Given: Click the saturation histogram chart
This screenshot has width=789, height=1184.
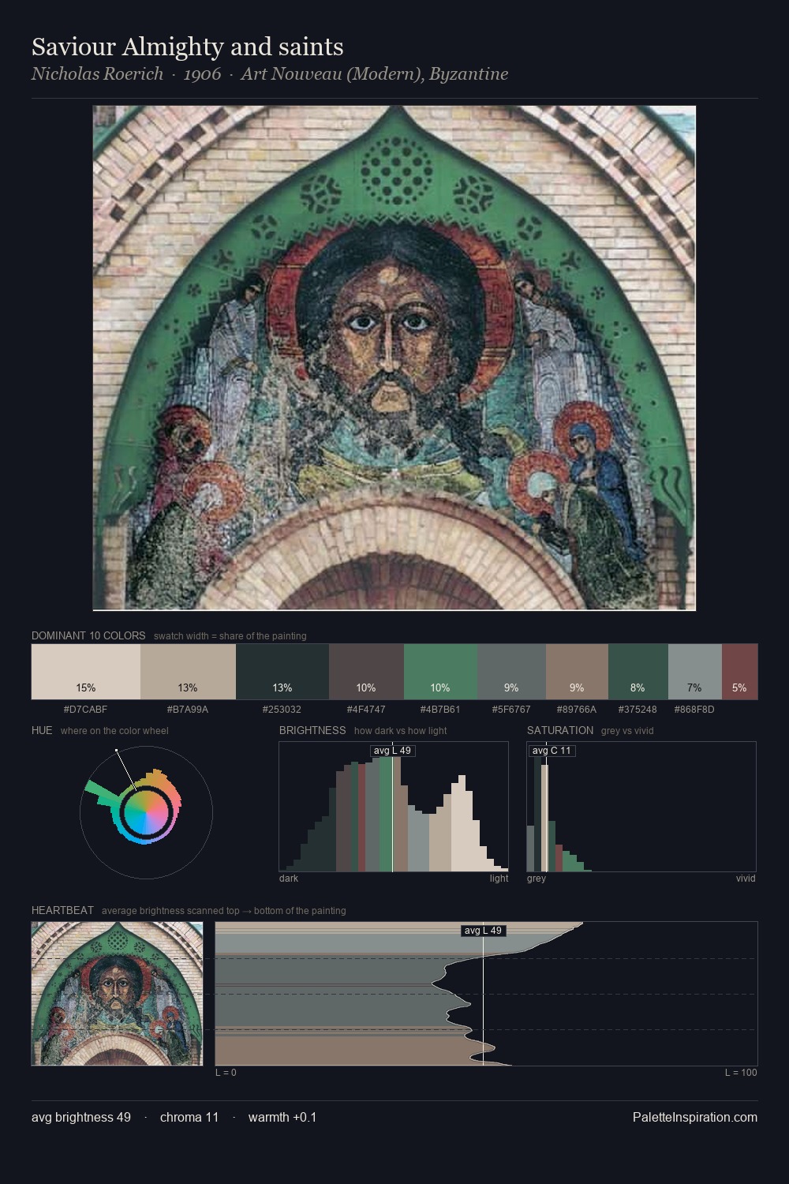Looking at the screenshot, I should (641, 807).
